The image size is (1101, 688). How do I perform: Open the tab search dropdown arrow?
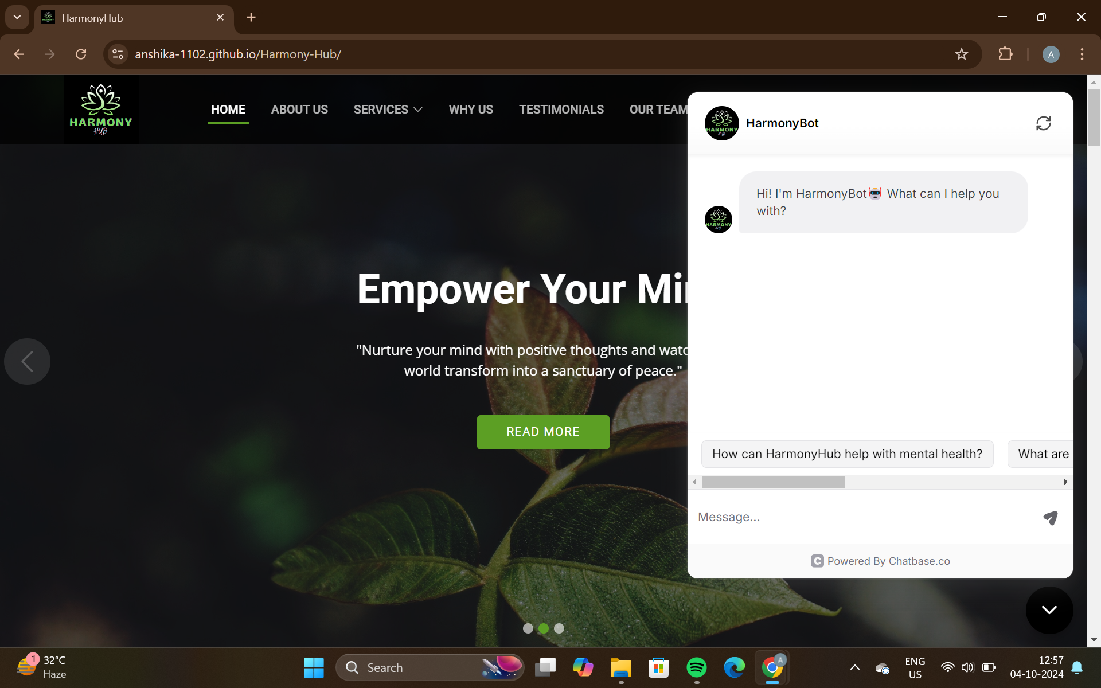tap(17, 17)
